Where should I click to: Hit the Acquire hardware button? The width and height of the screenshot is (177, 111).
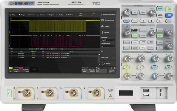coord(135,42)
